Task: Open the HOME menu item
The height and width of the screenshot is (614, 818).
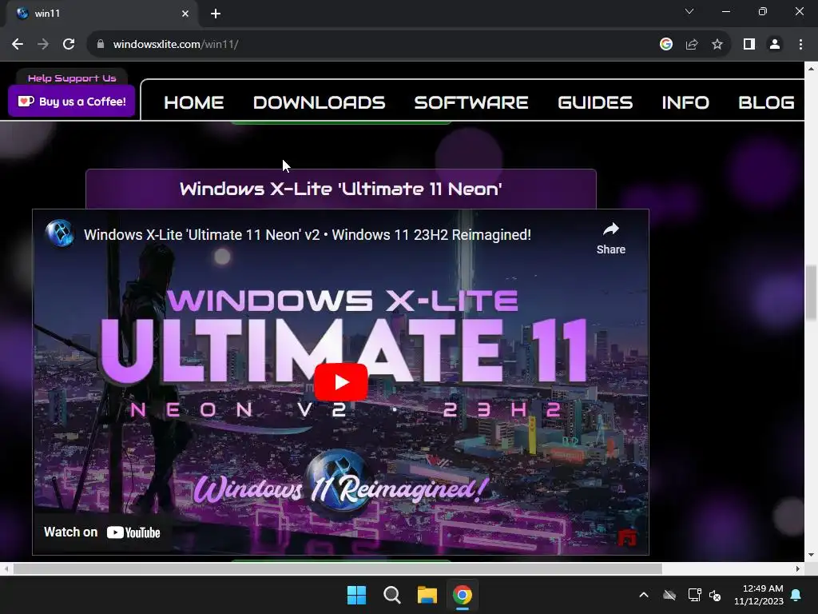Action: tap(194, 102)
